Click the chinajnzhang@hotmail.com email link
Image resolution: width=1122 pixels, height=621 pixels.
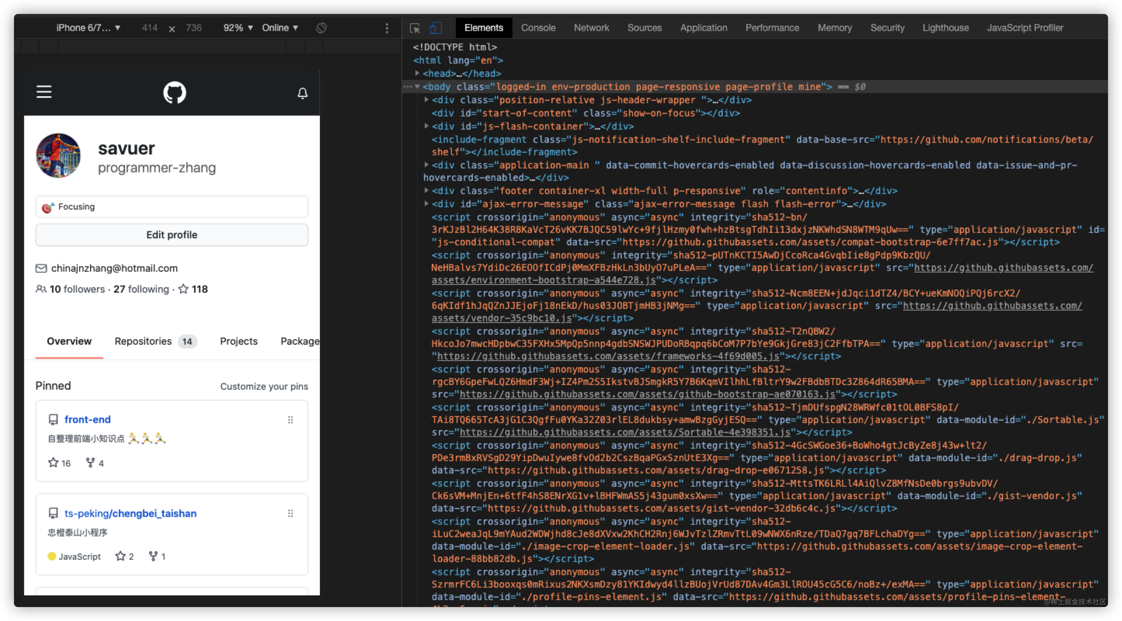[x=115, y=268]
